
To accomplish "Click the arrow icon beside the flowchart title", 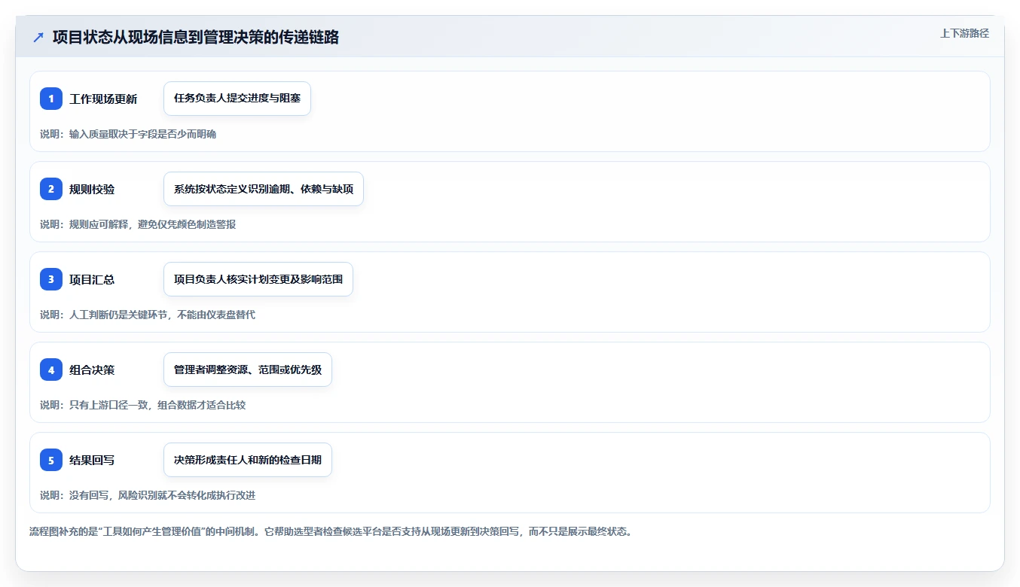I will coord(38,37).
